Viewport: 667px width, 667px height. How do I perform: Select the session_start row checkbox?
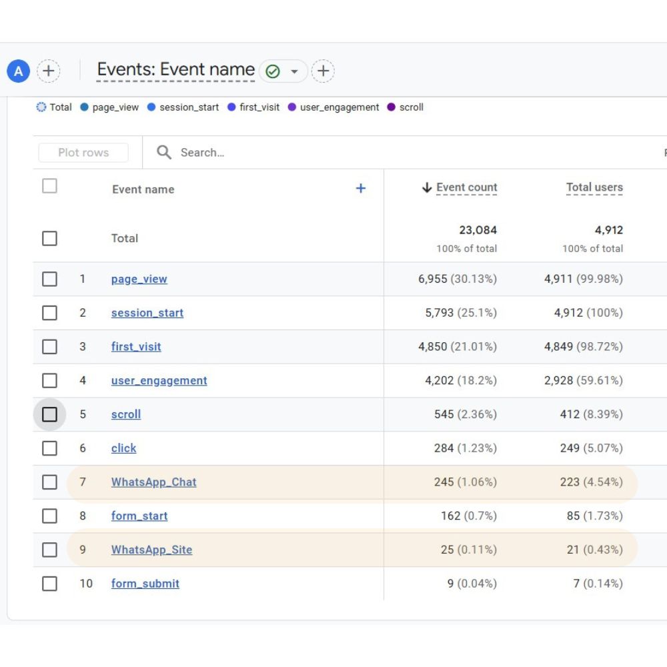(50, 313)
